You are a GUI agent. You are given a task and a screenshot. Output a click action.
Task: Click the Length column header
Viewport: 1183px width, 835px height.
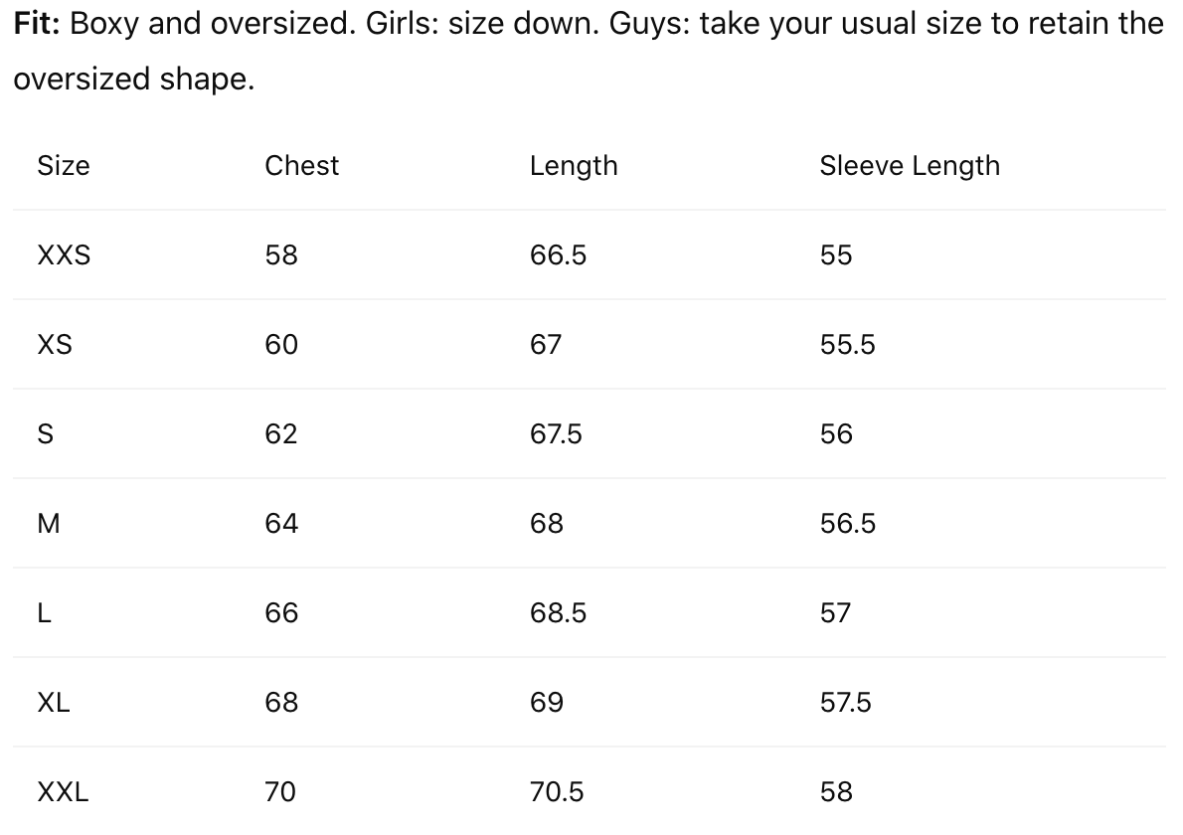pos(574,165)
